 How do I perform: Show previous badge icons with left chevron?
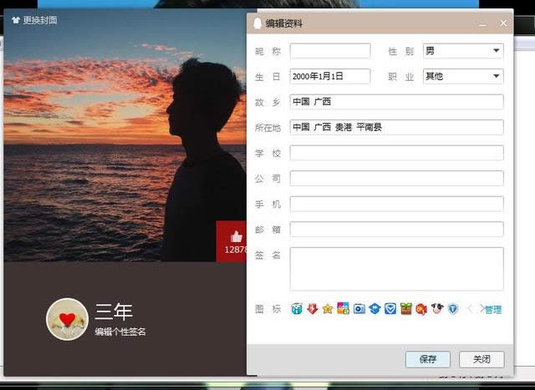click(470, 309)
